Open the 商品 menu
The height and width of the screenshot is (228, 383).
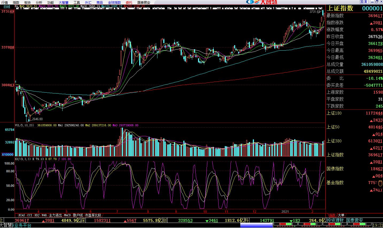click(100, 2)
